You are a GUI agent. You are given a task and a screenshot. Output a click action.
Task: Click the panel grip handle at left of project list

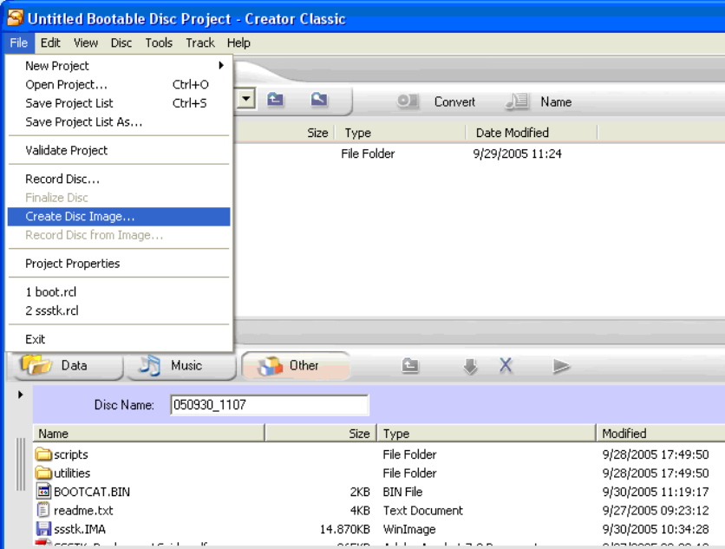[x=20, y=464]
